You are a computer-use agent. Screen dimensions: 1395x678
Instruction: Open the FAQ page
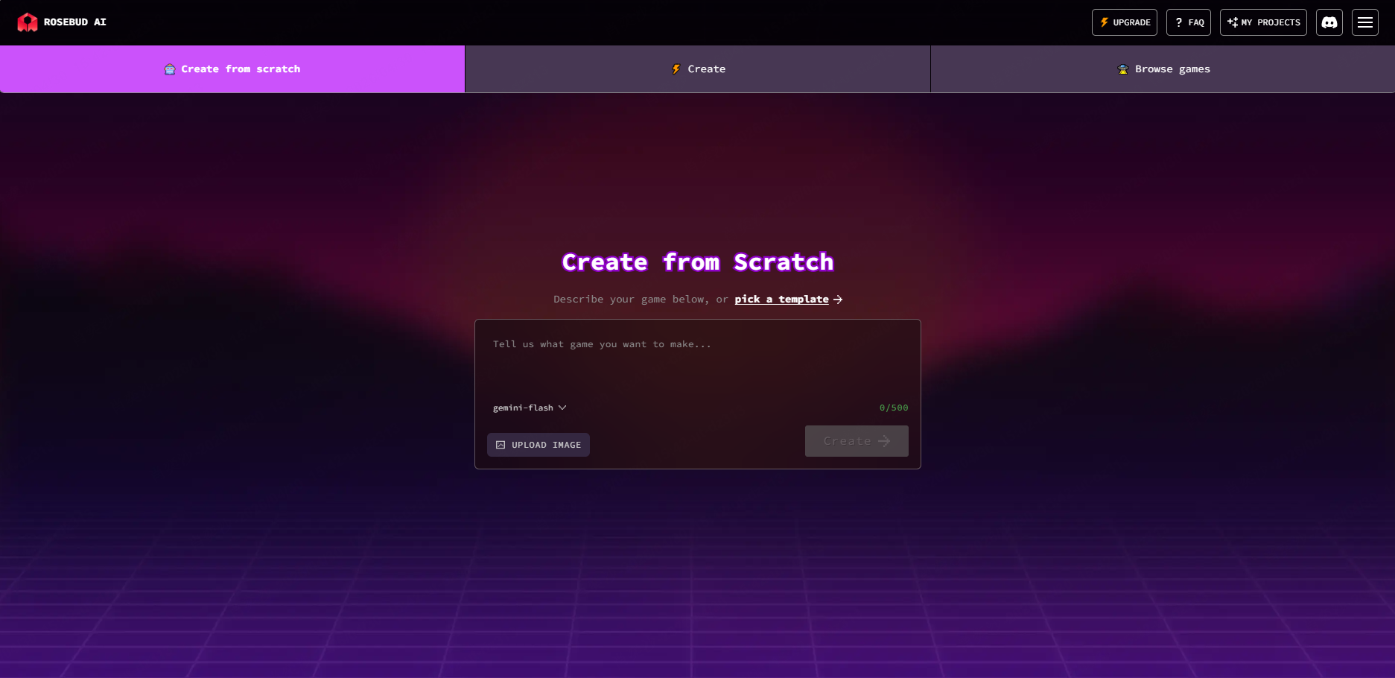tap(1189, 22)
